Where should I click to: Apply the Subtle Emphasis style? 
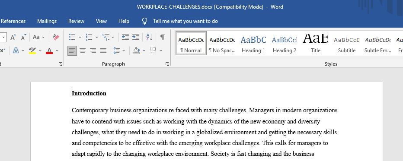378,43
